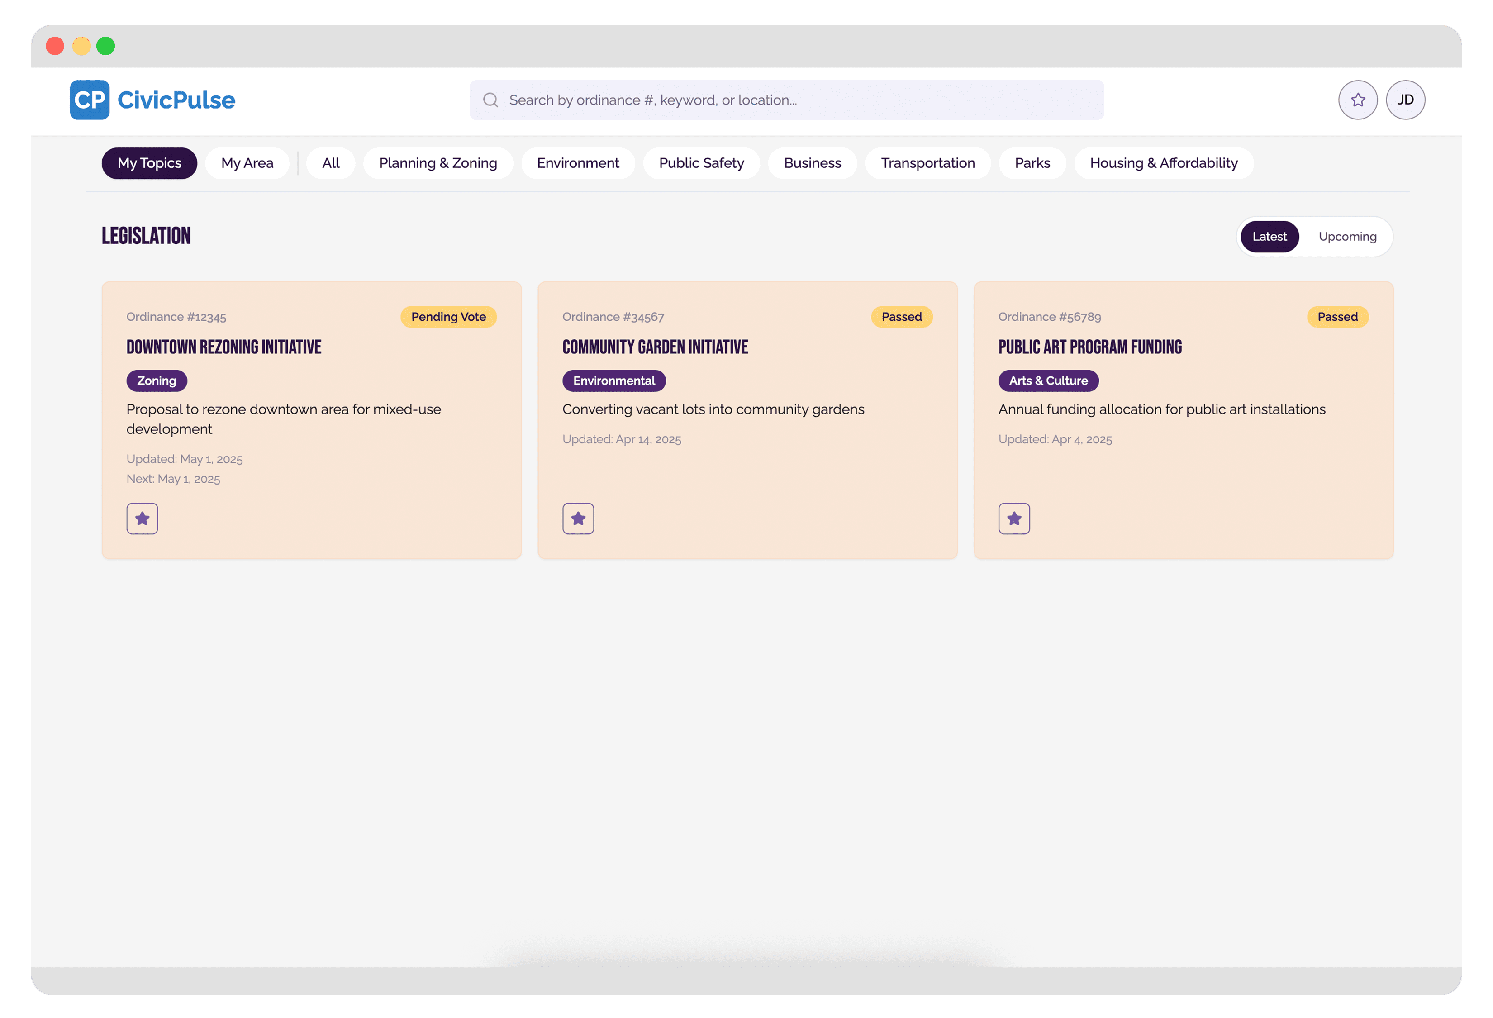The height and width of the screenshot is (1018, 1493).
Task: Filter by Business topic
Action: [x=812, y=163]
